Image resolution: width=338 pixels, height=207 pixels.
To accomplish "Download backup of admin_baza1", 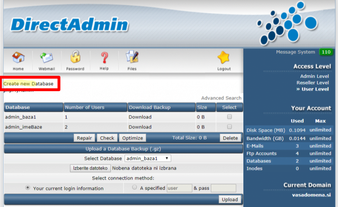I will [140, 117].
